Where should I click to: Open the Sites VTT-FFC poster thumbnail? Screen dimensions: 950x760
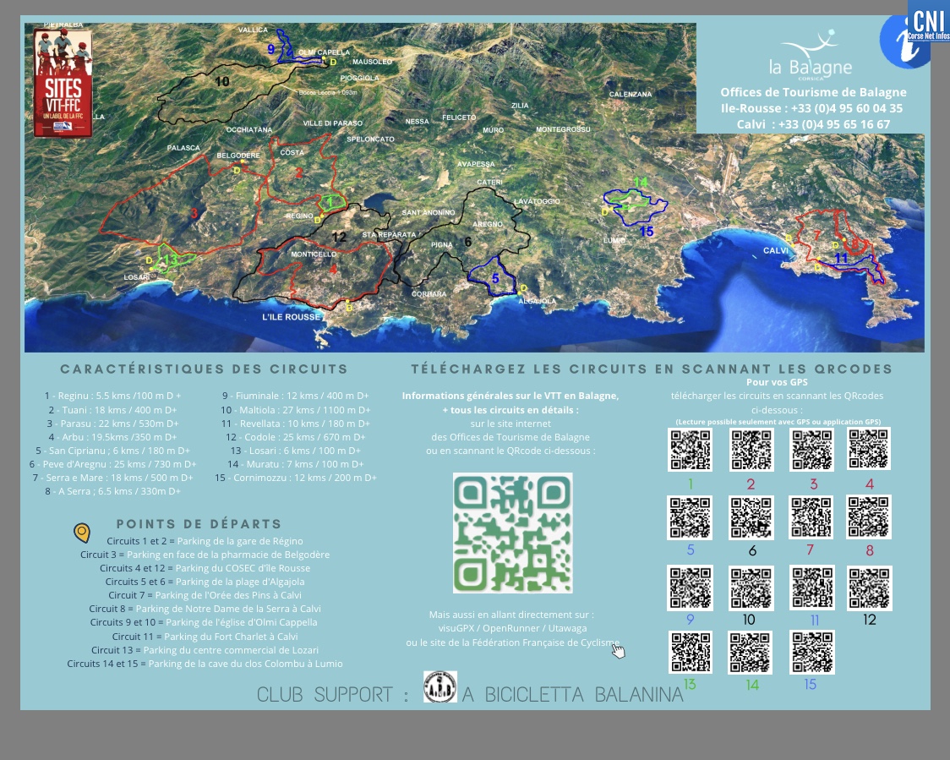click(63, 83)
